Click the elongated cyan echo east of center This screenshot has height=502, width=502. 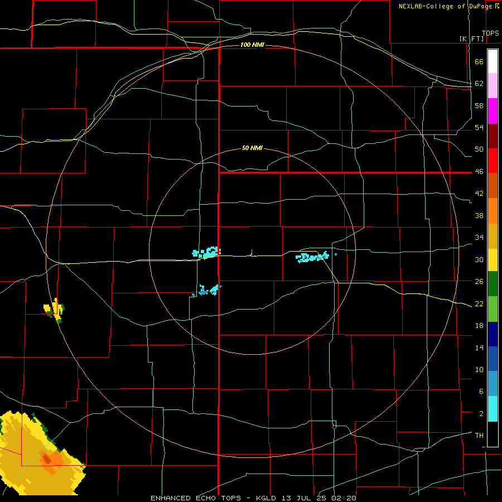pos(312,257)
